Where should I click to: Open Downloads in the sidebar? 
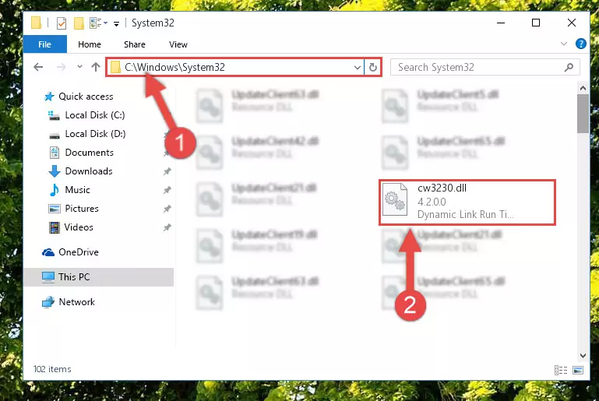(89, 171)
